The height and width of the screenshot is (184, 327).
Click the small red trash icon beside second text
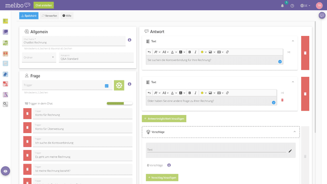point(282,100)
